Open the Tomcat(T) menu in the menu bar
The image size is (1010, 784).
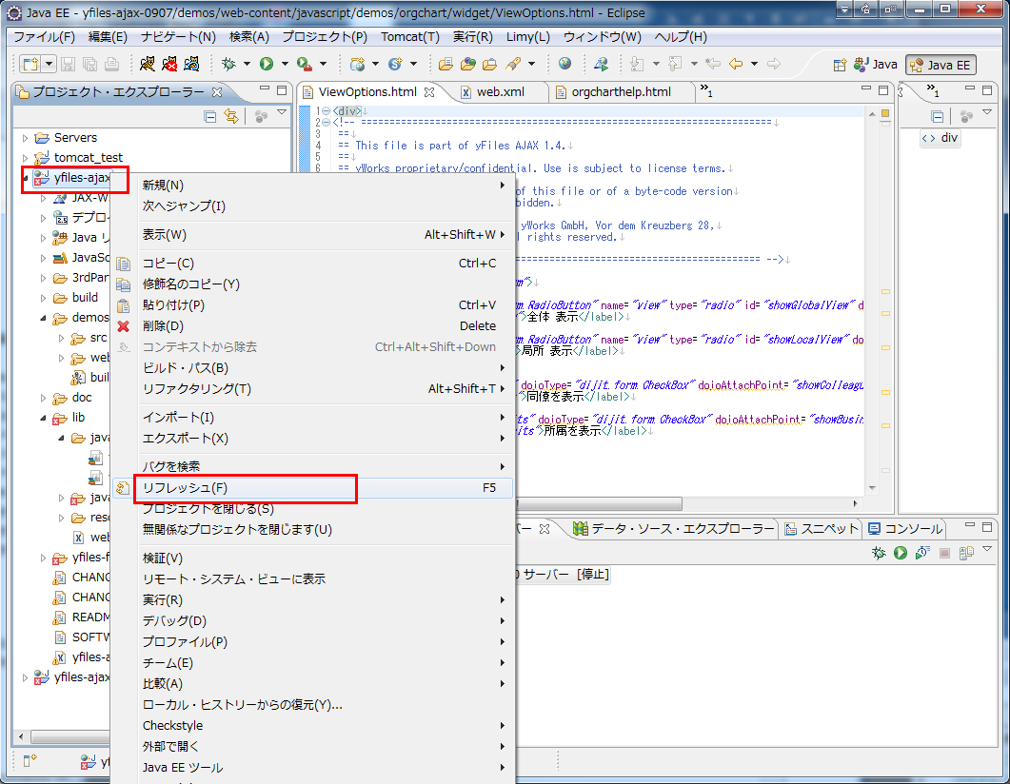click(x=410, y=37)
